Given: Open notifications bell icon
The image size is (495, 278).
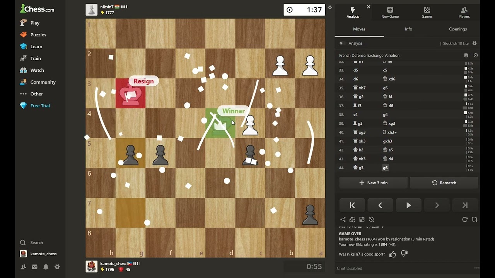Looking at the screenshot, I should click(46, 267).
